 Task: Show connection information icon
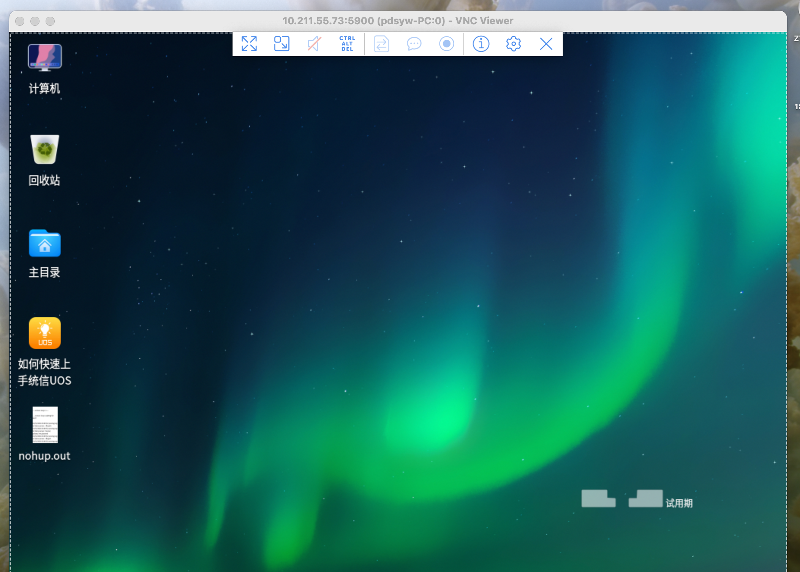tap(481, 44)
